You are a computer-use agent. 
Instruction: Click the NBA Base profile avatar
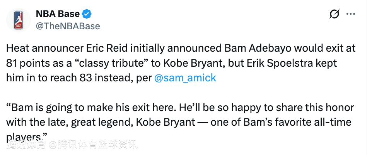point(19,20)
